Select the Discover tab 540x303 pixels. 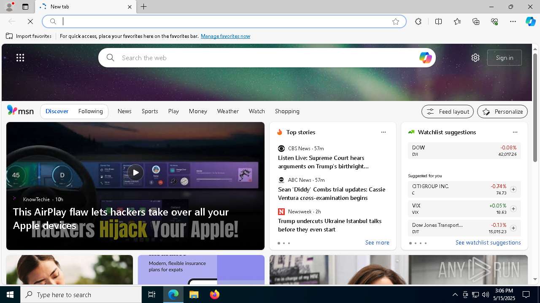click(57, 111)
